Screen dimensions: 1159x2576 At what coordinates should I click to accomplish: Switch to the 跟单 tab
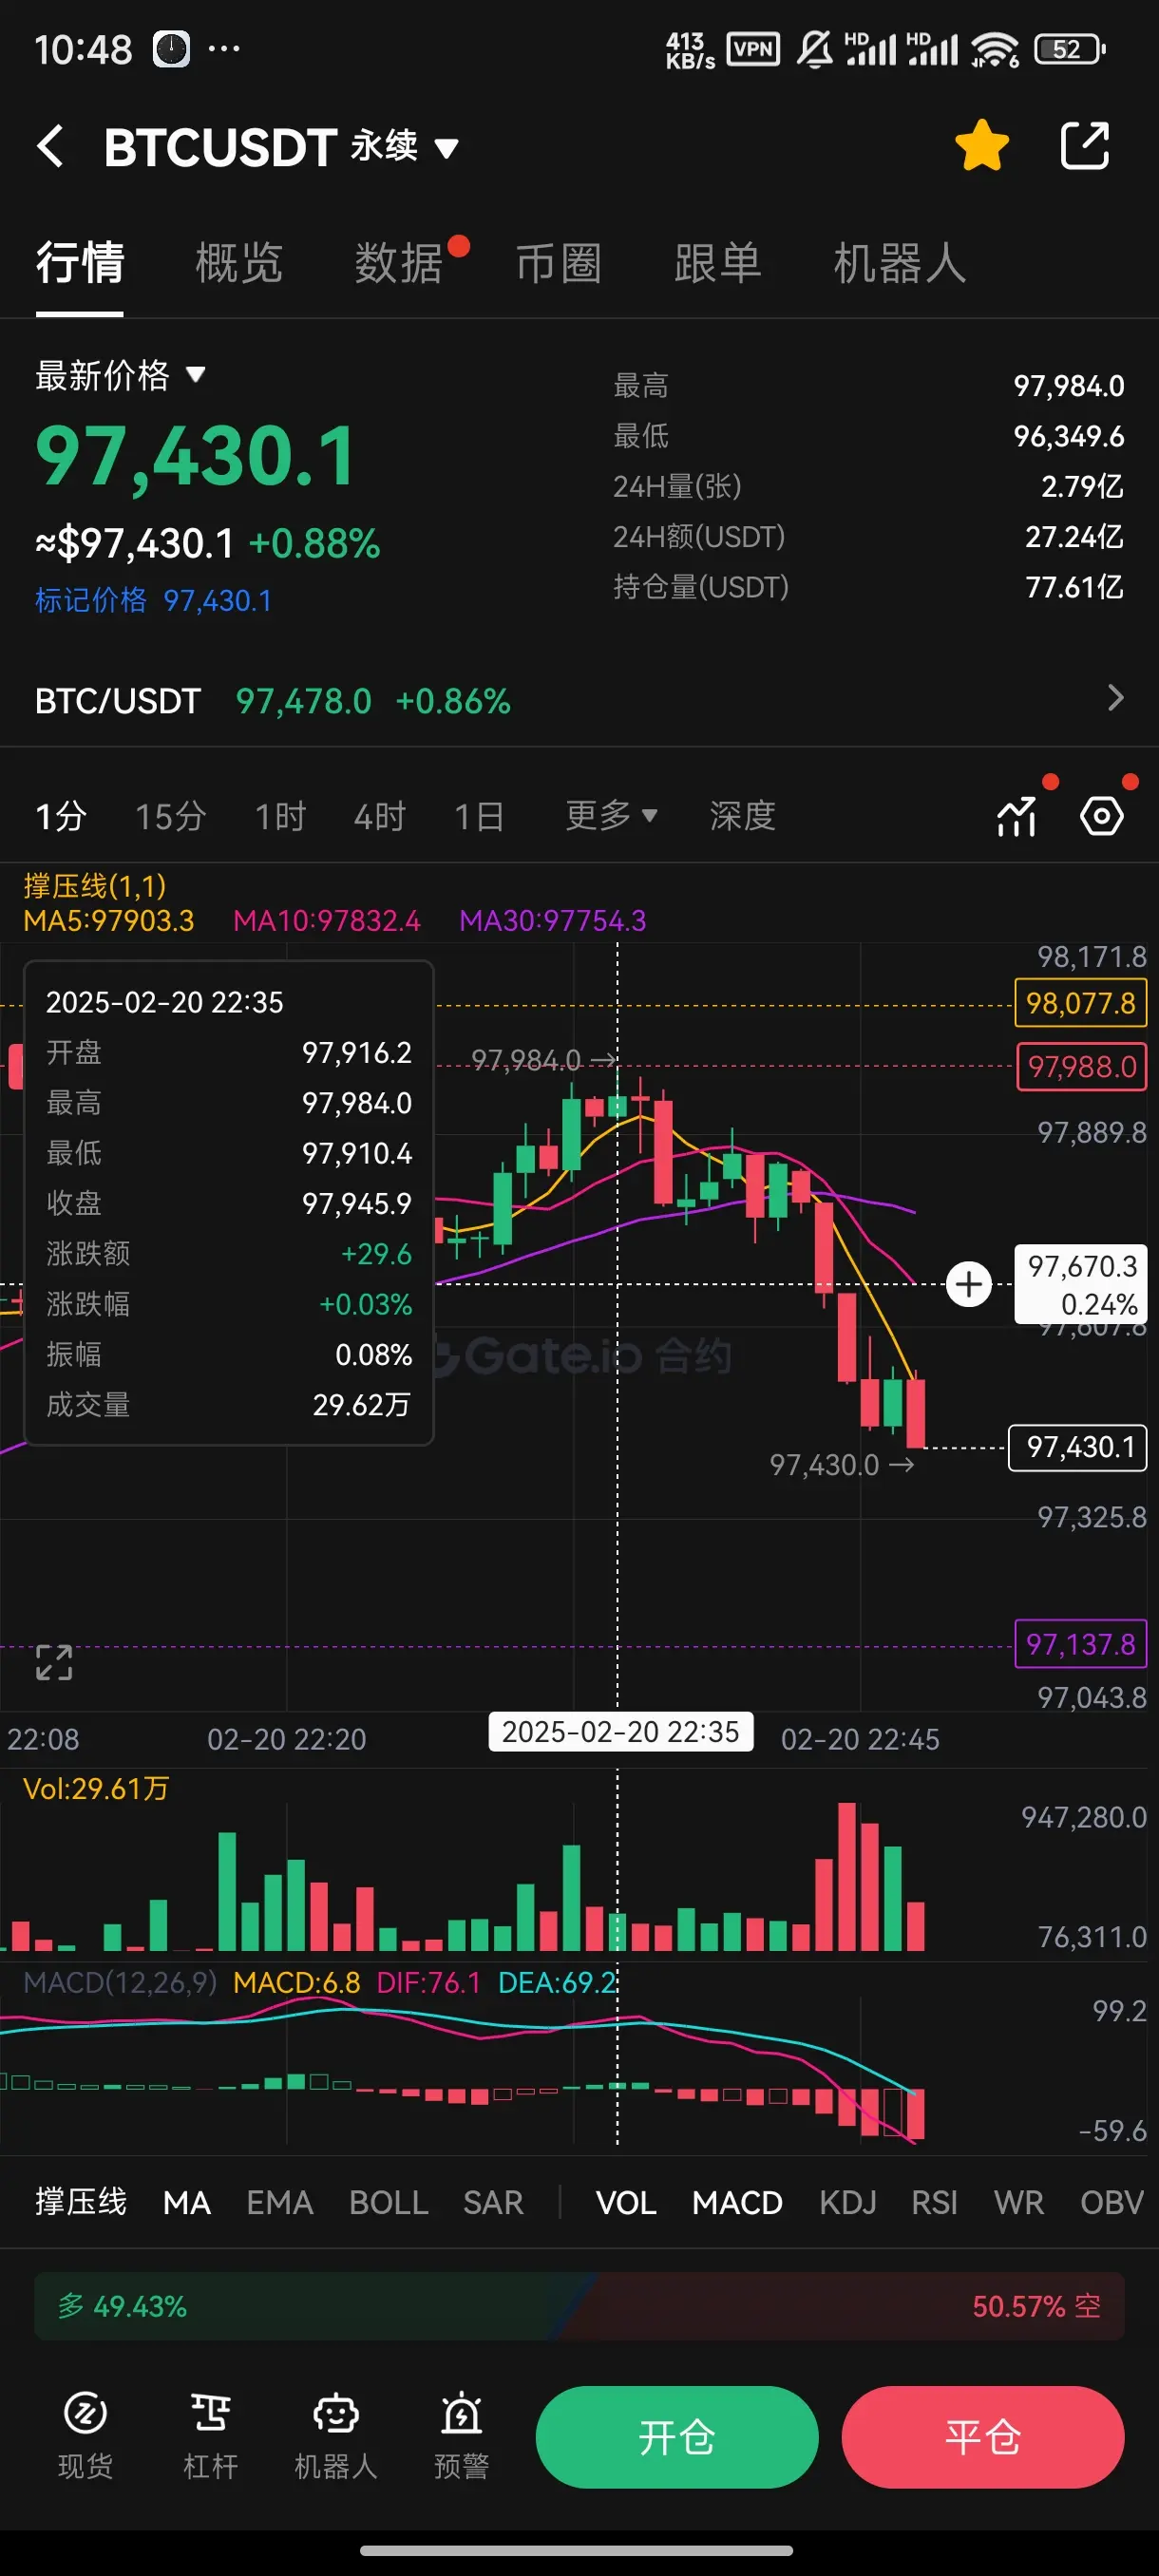pyautogui.click(x=718, y=263)
